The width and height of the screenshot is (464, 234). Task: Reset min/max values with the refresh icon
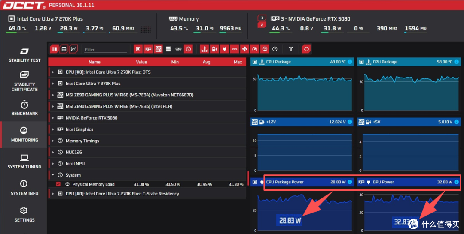point(306,49)
